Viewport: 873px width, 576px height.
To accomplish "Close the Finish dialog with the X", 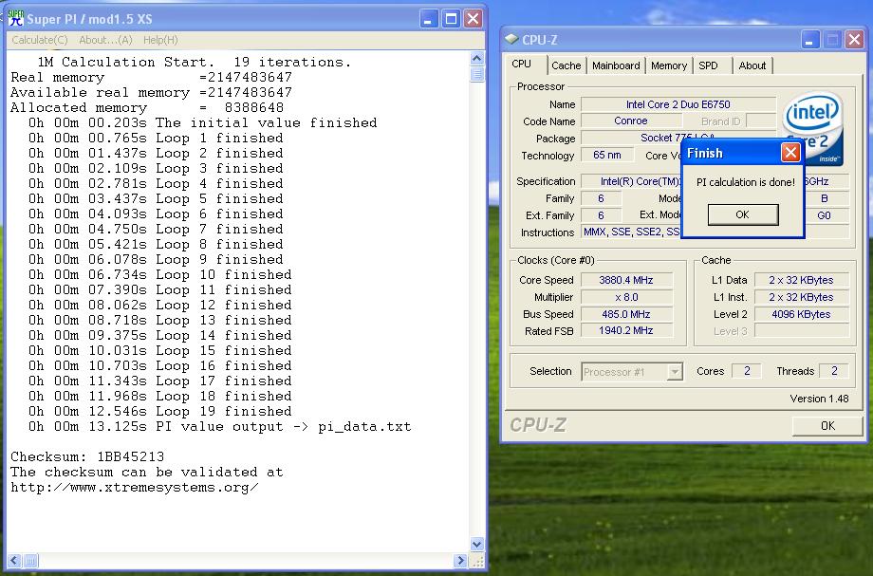I will tap(790, 153).
